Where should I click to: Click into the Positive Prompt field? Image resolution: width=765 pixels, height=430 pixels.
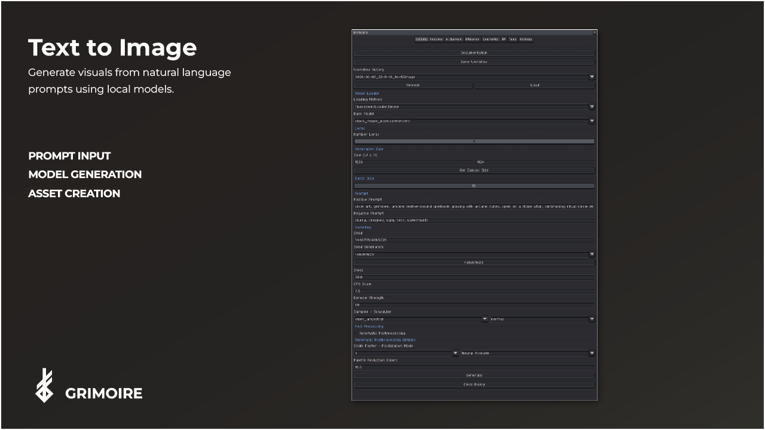(x=475, y=206)
